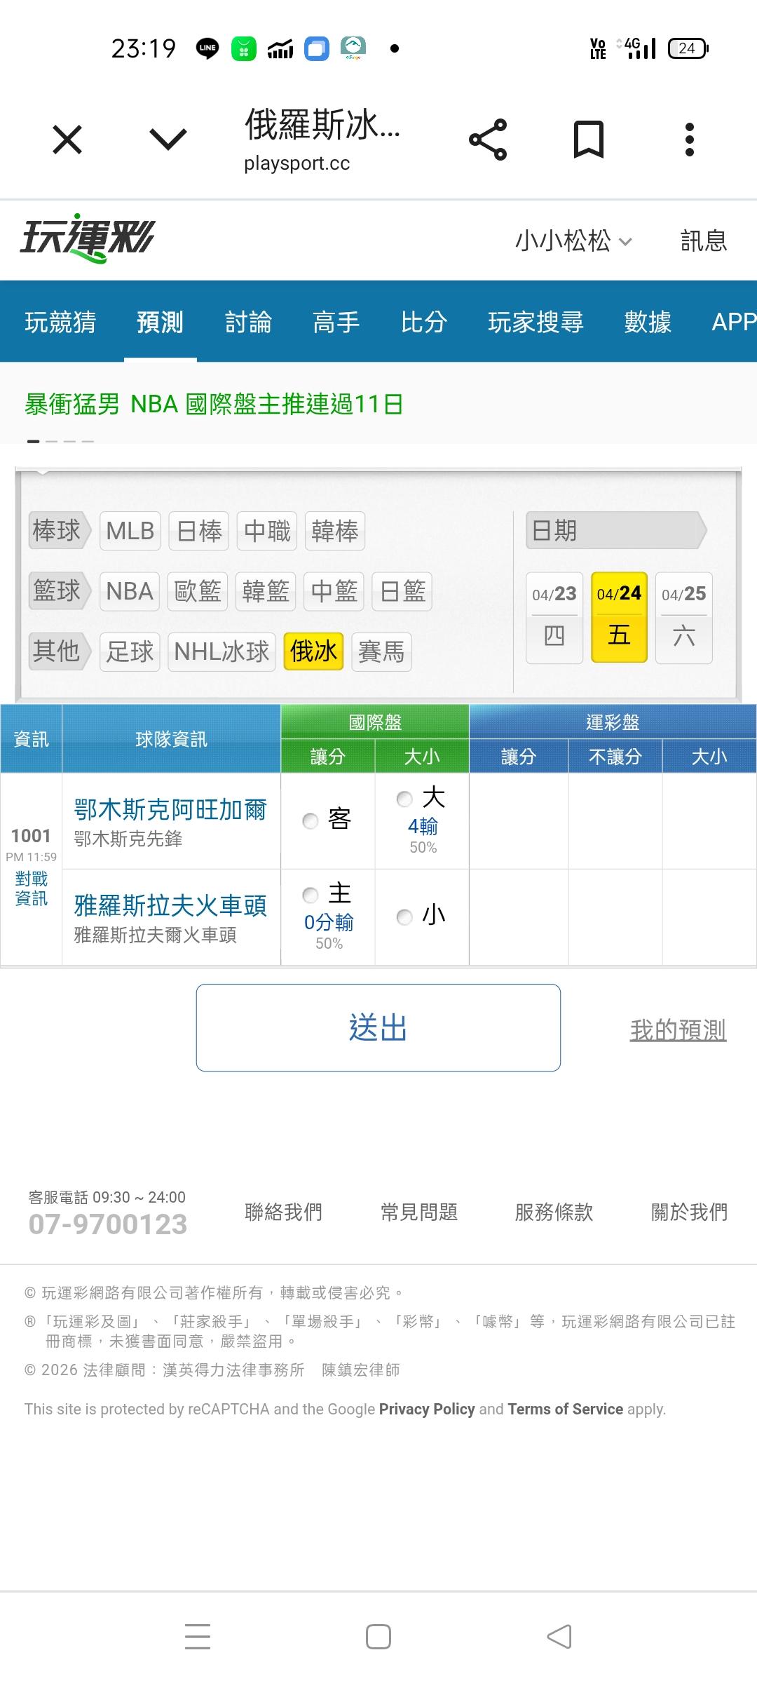Screen dimensions: 757x1683
Task: Open Google Terms of Service link
Action: tap(565, 1410)
